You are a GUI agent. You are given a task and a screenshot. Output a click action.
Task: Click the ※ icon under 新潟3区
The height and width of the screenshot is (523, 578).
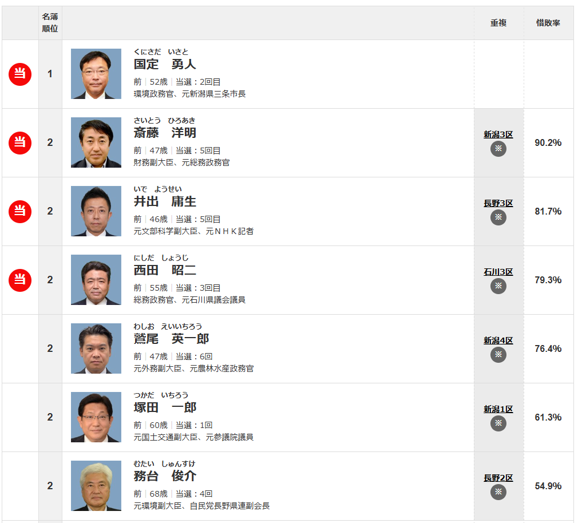pyautogui.click(x=498, y=149)
